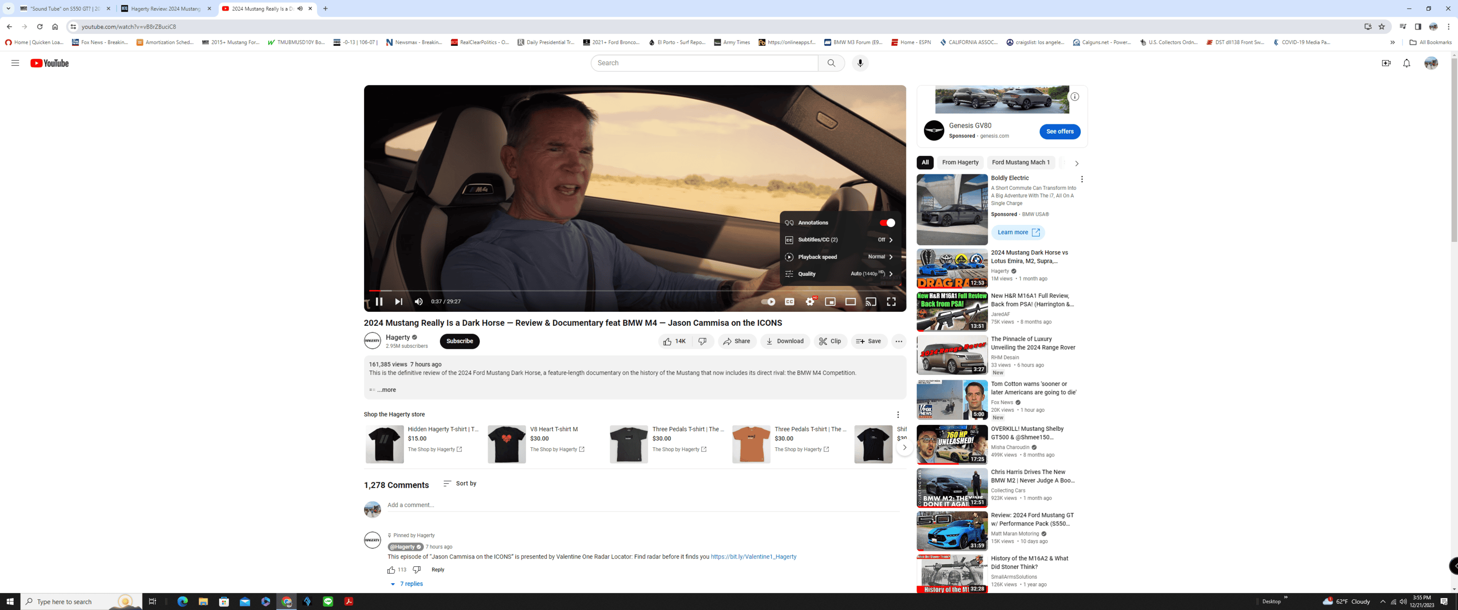Open Subtitles/CC (2) settings submenu
This screenshot has width=1458, height=610.
coord(840,240)
